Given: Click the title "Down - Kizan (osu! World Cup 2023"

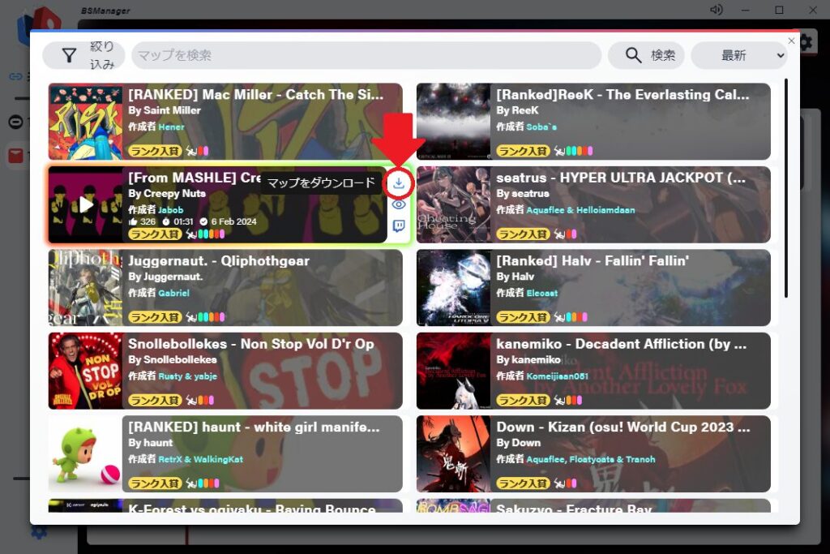Looking at the screenshot, I should coord(615,427).
